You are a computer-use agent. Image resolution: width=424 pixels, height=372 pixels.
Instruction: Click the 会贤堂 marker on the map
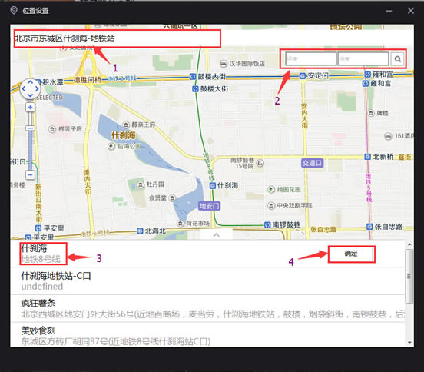click(172, 198)
